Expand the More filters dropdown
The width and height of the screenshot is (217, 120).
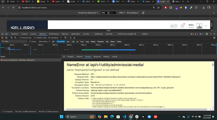coord(45,41)
